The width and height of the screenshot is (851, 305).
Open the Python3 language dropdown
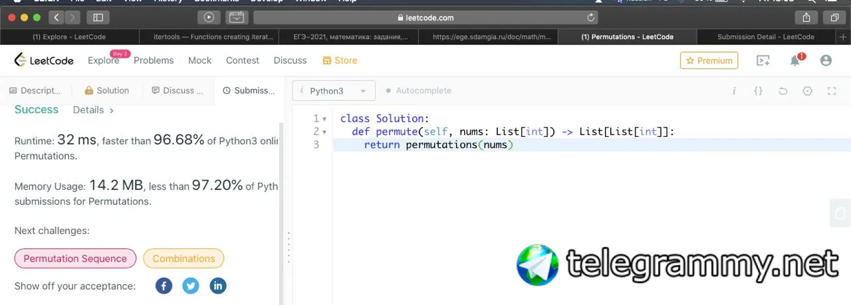pyautogui.click(x=334, y=91)
